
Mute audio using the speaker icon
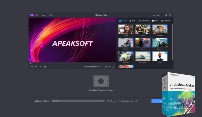pos(109,67)
